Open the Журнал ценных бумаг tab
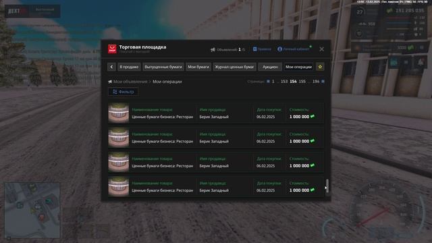The width and height of the screenshot is (432, 243). click(234, 67)
